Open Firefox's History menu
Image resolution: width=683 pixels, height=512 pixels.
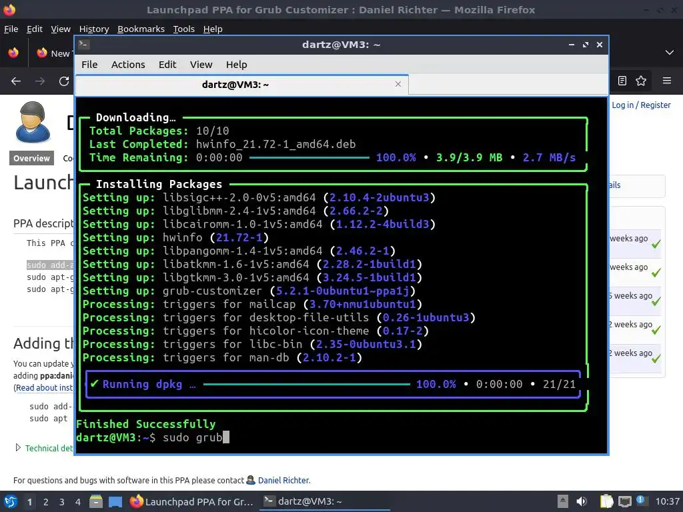[x=94, y=29]
